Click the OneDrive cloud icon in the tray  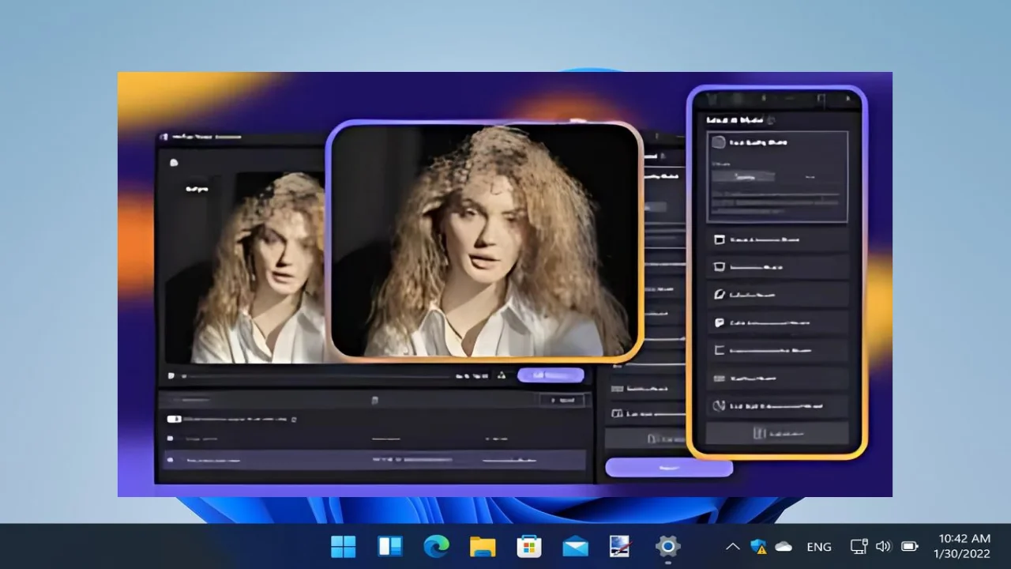784,546
